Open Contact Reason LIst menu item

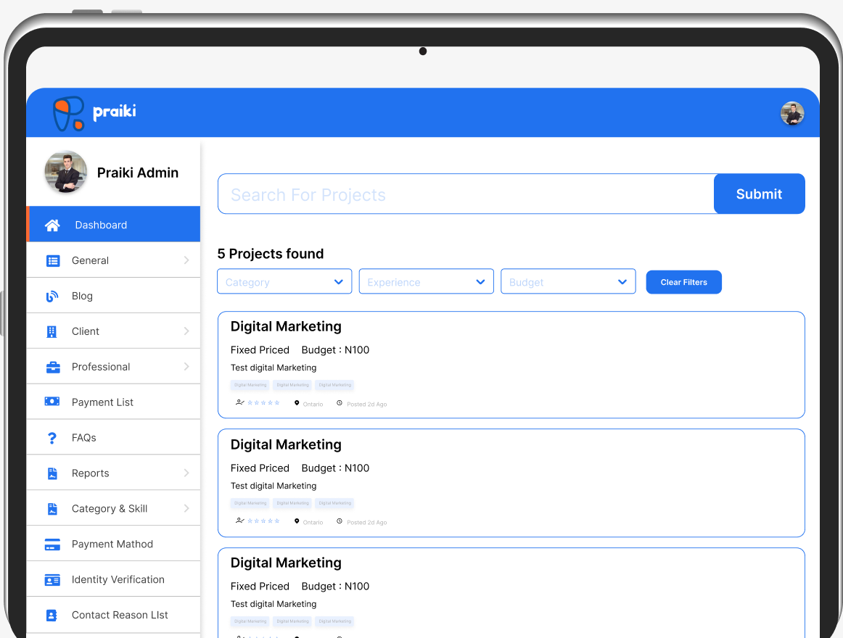[x=113, y=615]
